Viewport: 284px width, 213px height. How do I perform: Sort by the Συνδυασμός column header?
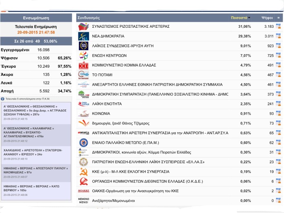pyautogui.click(x=89, y=18)
